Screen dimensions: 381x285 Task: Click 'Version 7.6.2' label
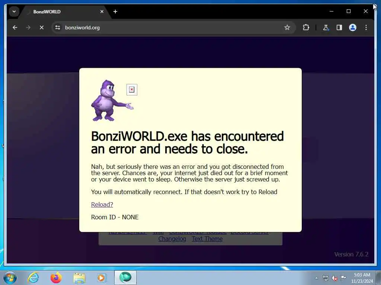pyautogui.click(x=351, y=254)
